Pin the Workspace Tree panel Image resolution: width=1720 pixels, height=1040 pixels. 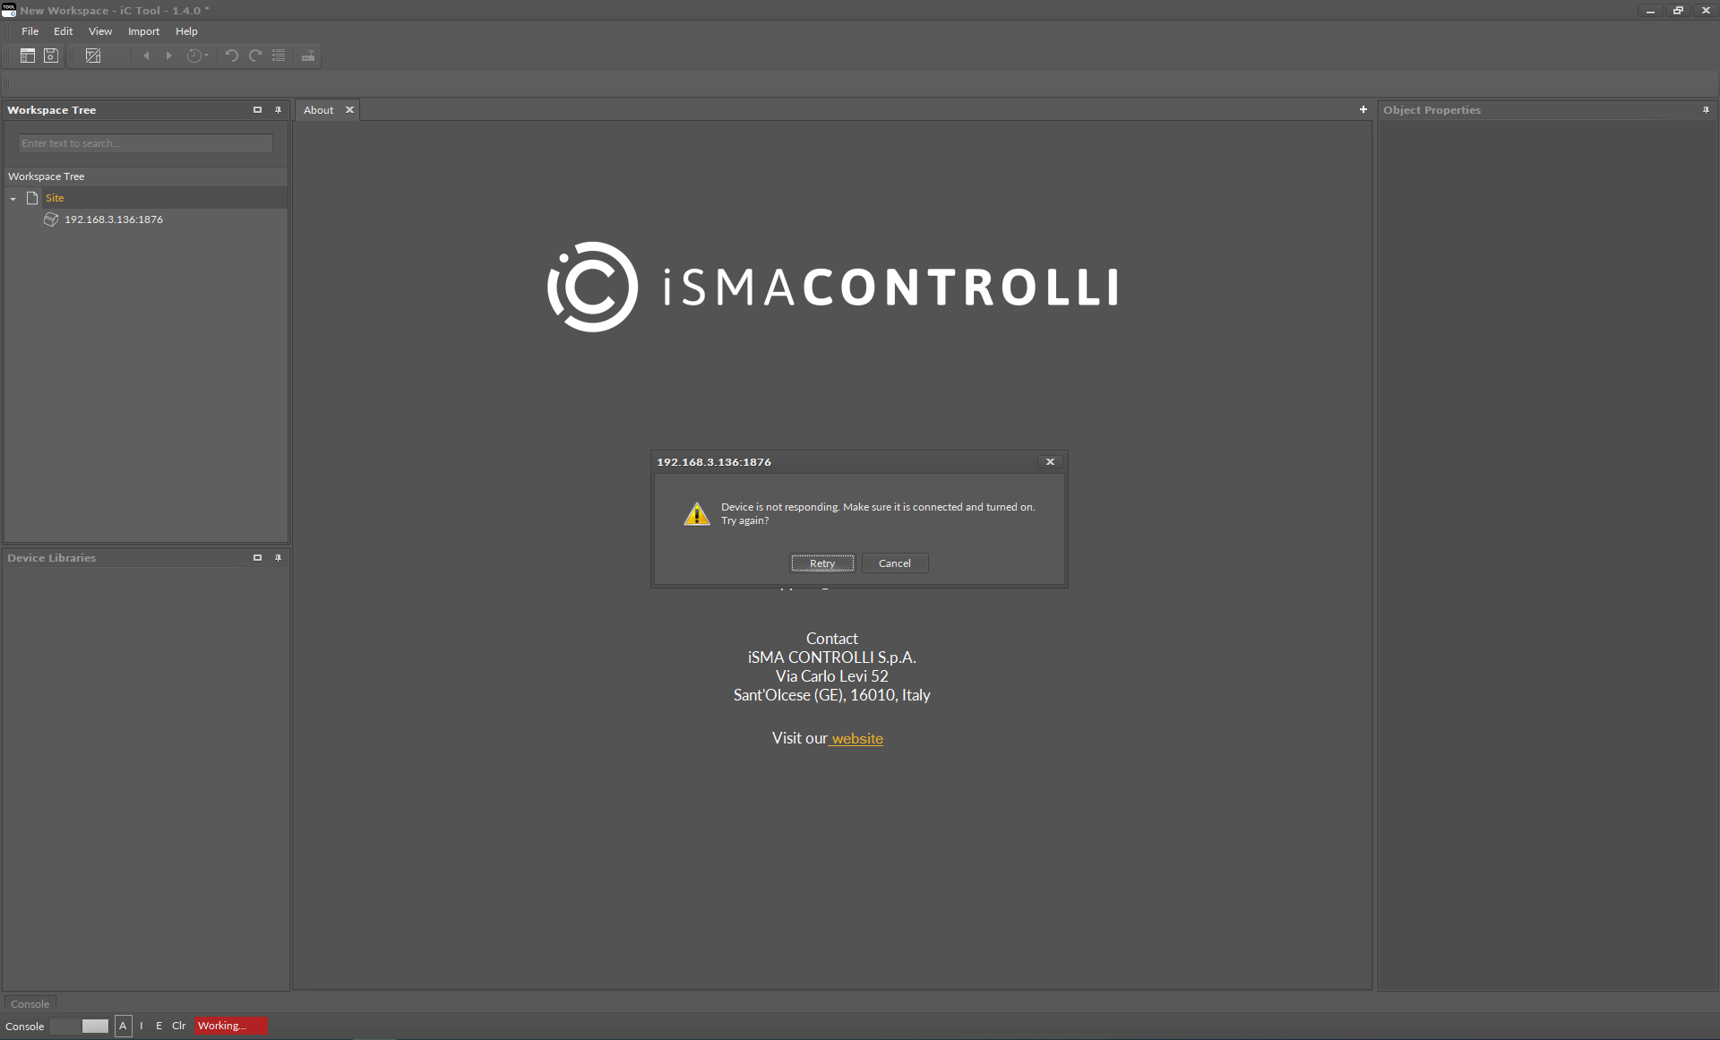click(x=278, y=110)
